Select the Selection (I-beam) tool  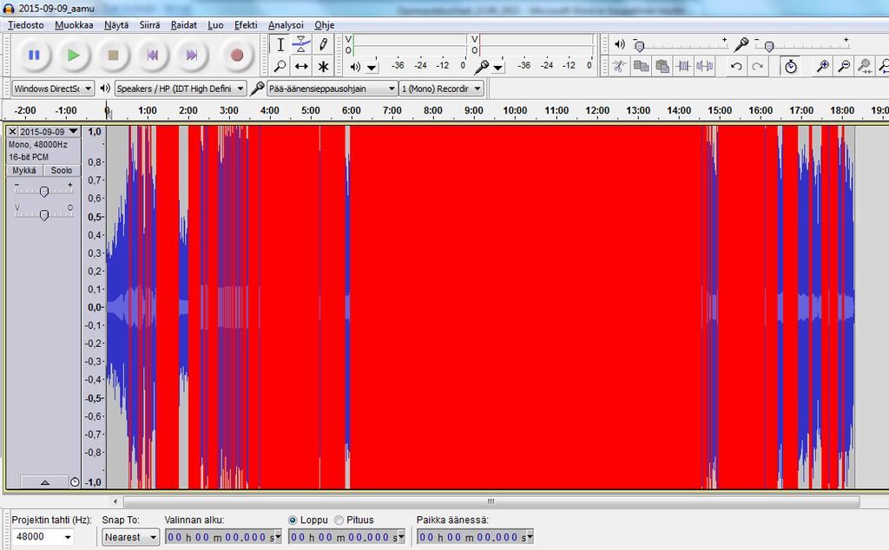click(280, 44)
